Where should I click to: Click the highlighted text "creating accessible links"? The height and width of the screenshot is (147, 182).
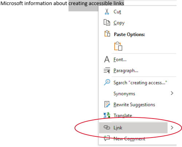point(96,3)
